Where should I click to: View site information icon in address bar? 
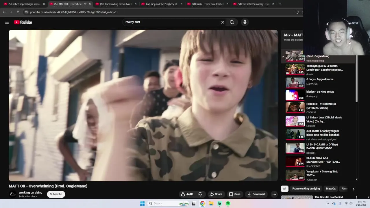tap(26, 12)
